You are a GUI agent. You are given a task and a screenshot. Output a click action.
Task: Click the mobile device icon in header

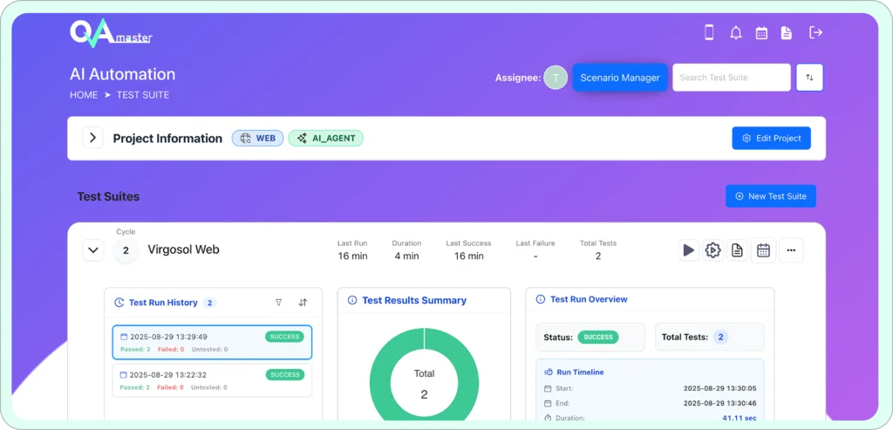click(x=709, y=33)
